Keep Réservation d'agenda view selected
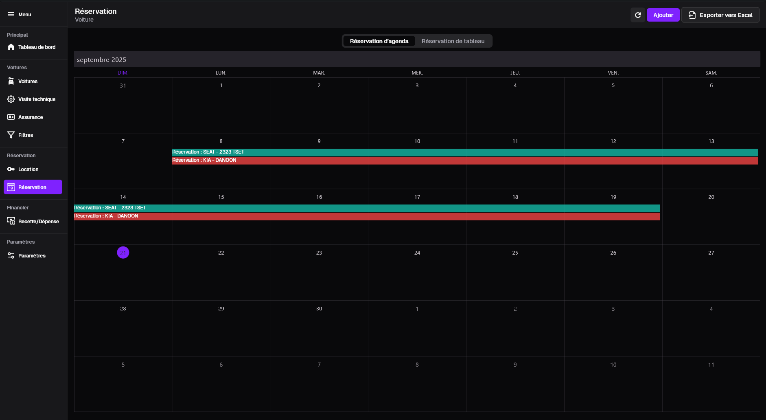 [x=379, y=41]
